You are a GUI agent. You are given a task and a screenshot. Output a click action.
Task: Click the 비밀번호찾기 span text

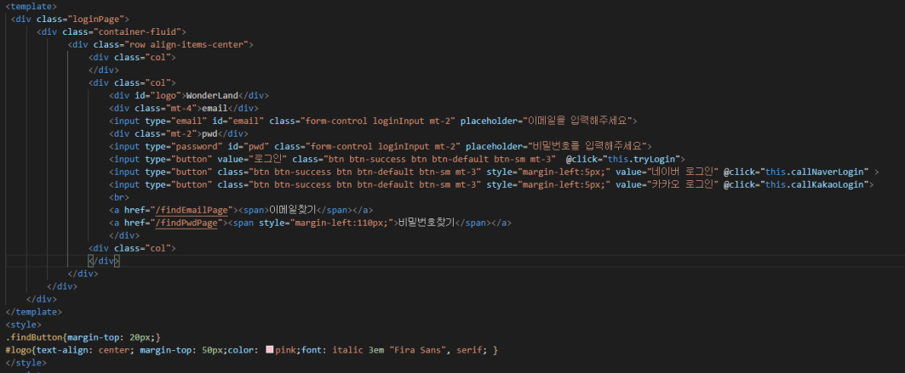coord(426,223)
